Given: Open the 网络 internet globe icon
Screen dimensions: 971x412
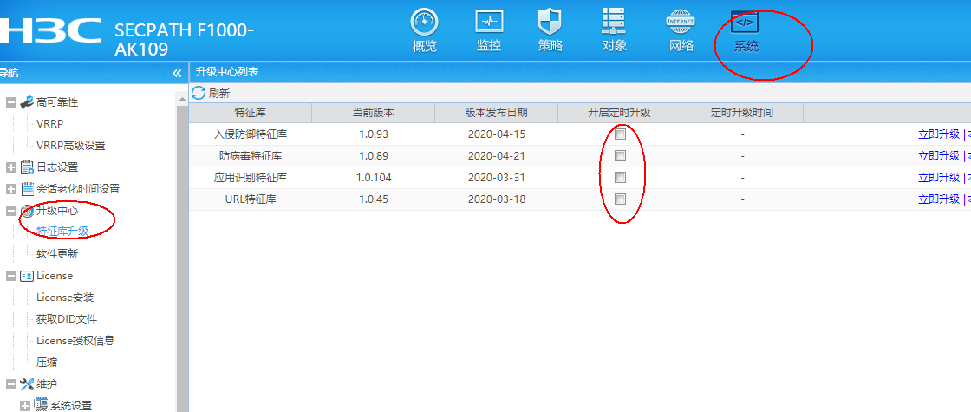Looking at the screenshot, I should point(681,23).
